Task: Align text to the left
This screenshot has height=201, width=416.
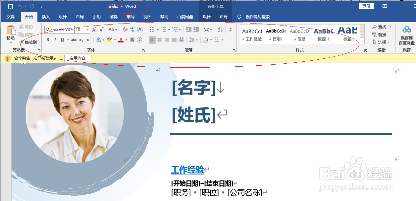Action: click(x=152, y=40)
